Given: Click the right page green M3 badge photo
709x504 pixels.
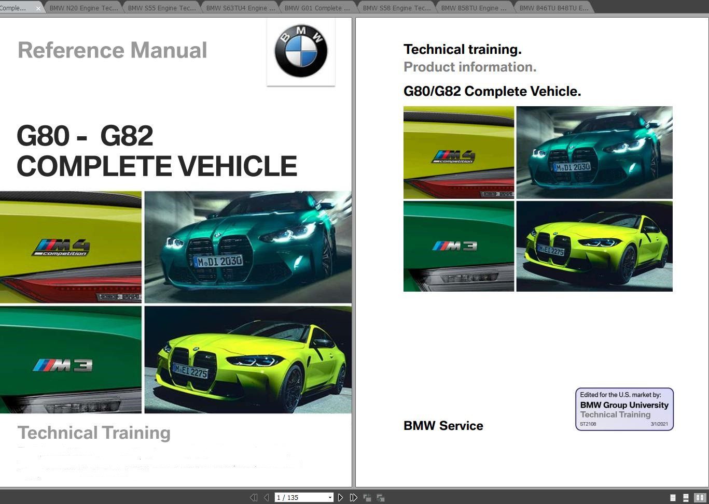Looking at the screenshot, I should click(458, 246).
